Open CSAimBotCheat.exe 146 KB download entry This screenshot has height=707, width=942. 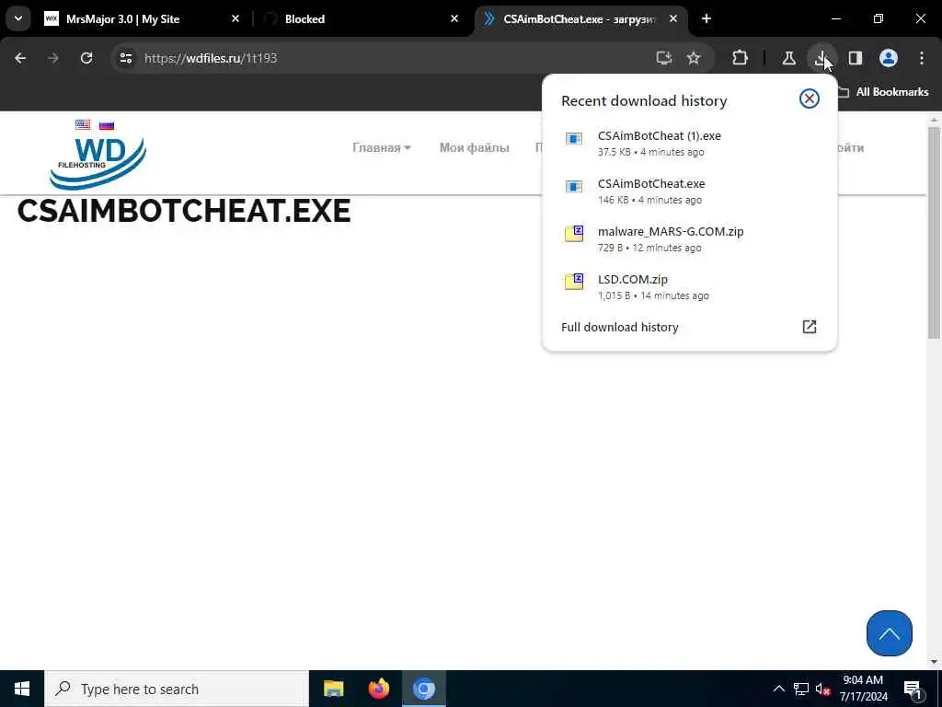689,191
